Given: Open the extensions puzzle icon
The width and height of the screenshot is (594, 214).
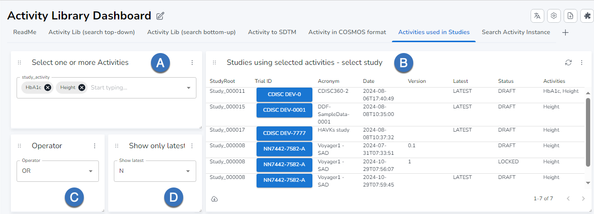Looking at the screenshot, I should click(x=587, y=16).
